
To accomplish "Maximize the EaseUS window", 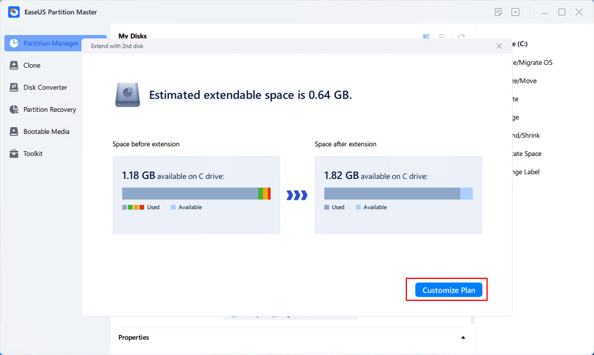I will pyautogui.click(x=562, y=12).
